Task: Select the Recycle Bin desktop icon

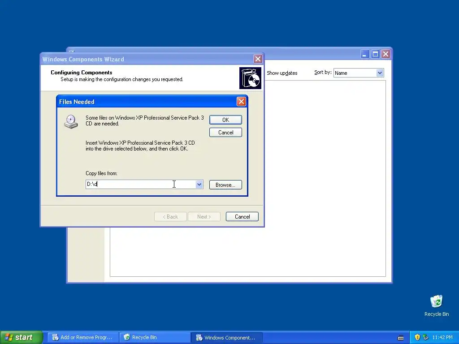Action: tap(437, 305)
